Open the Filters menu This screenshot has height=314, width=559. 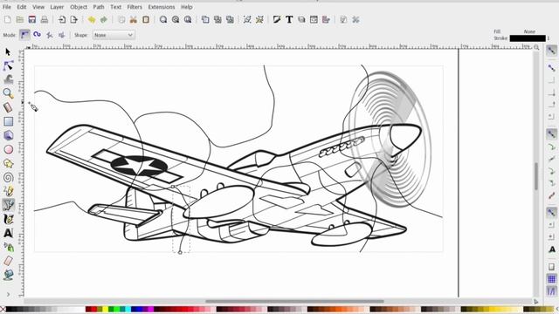135,7
